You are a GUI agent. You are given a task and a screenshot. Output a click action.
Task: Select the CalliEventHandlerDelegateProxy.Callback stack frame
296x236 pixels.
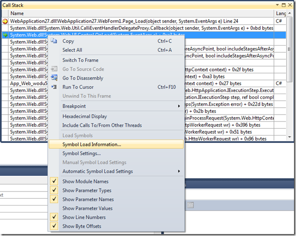(x=141, y=28)
